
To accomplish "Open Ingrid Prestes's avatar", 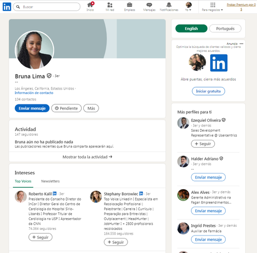I will [x=183, y=228].
